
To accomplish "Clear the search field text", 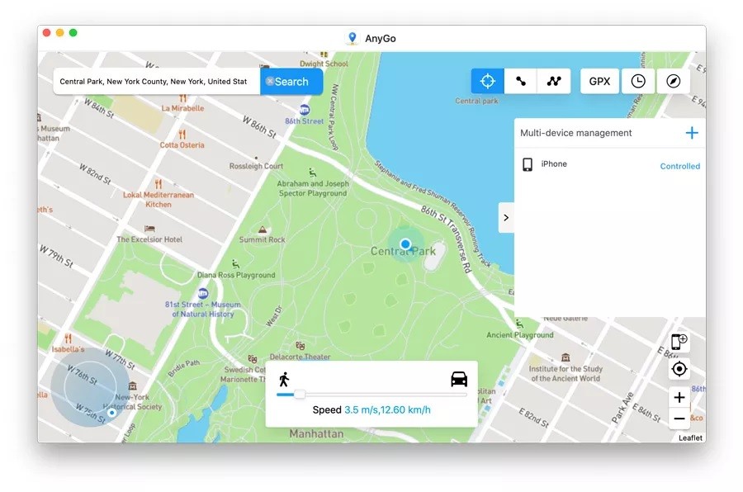I will click(x=270, y=81).
